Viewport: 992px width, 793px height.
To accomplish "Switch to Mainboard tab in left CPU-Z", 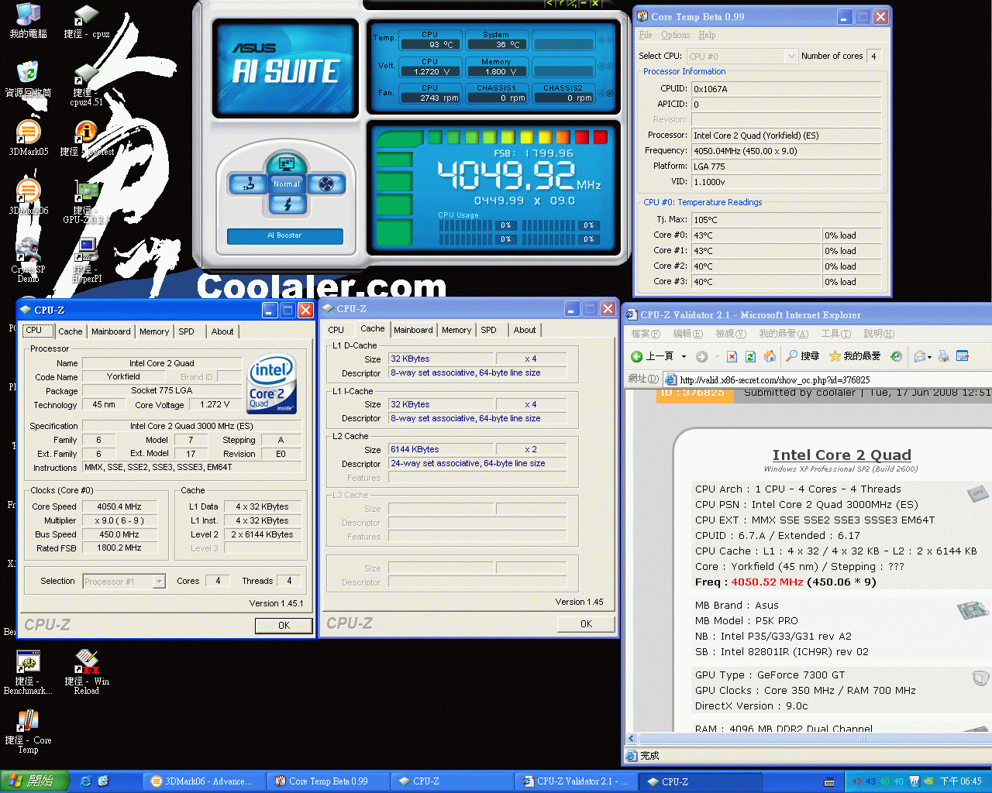I will click(x=111, y=331).
